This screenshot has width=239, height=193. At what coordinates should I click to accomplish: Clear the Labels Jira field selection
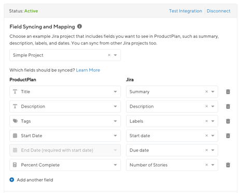[x=206, y=121]
